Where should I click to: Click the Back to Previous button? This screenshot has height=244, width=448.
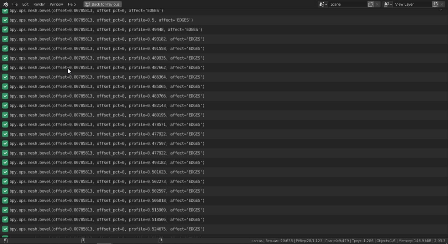click(103, 4)
